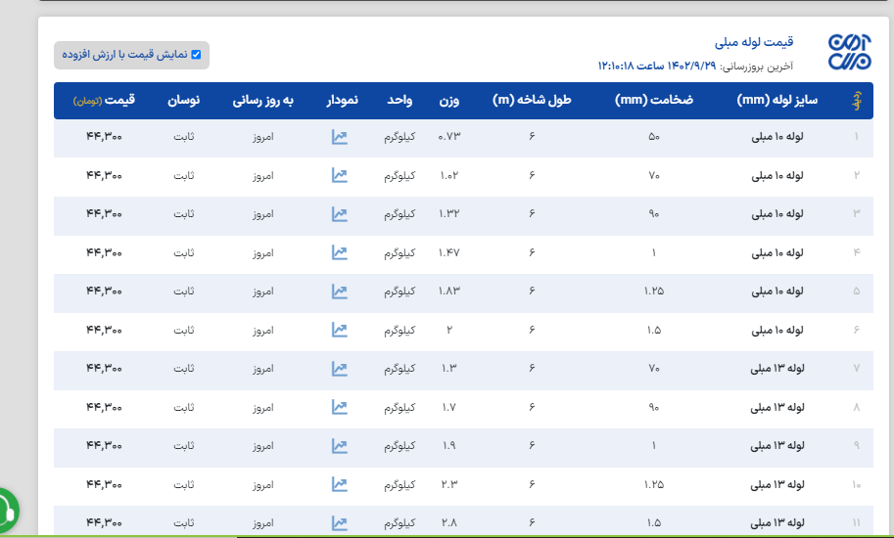Click the قیمت لوله مبلی title
Screen dimensions: 894x538
click(754, 42)
